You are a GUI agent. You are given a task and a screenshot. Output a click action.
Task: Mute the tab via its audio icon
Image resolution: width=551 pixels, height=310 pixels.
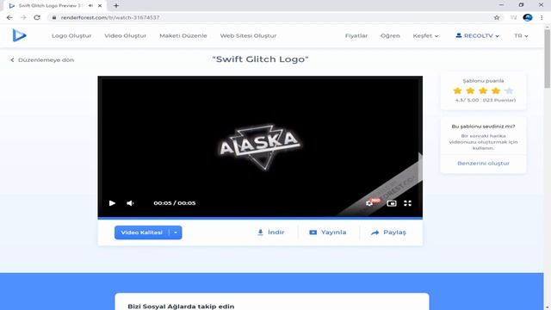[90, 6]
